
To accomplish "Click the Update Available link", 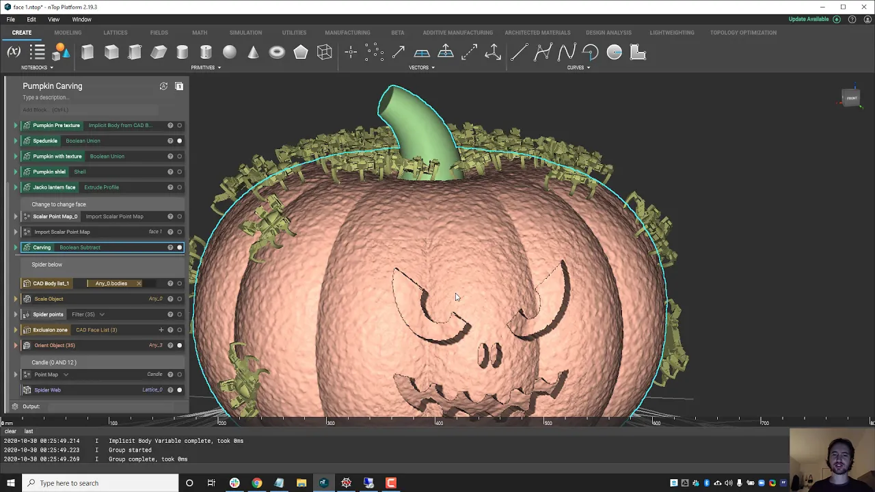I will 809,19.
